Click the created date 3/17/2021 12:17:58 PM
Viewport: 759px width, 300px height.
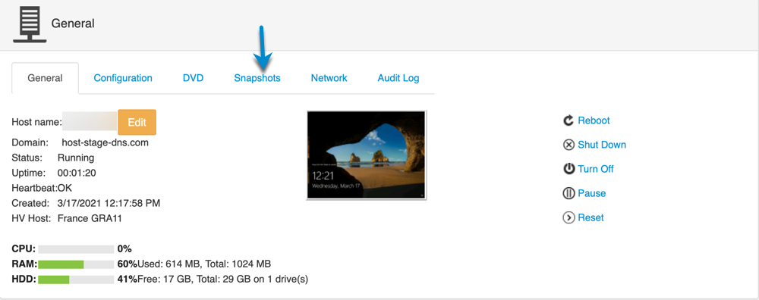click(109, 203)
